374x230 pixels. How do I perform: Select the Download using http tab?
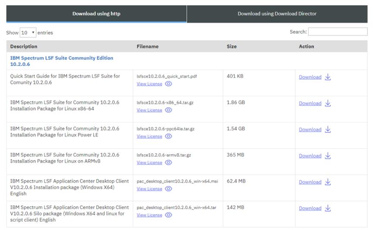tap(96, 14)
